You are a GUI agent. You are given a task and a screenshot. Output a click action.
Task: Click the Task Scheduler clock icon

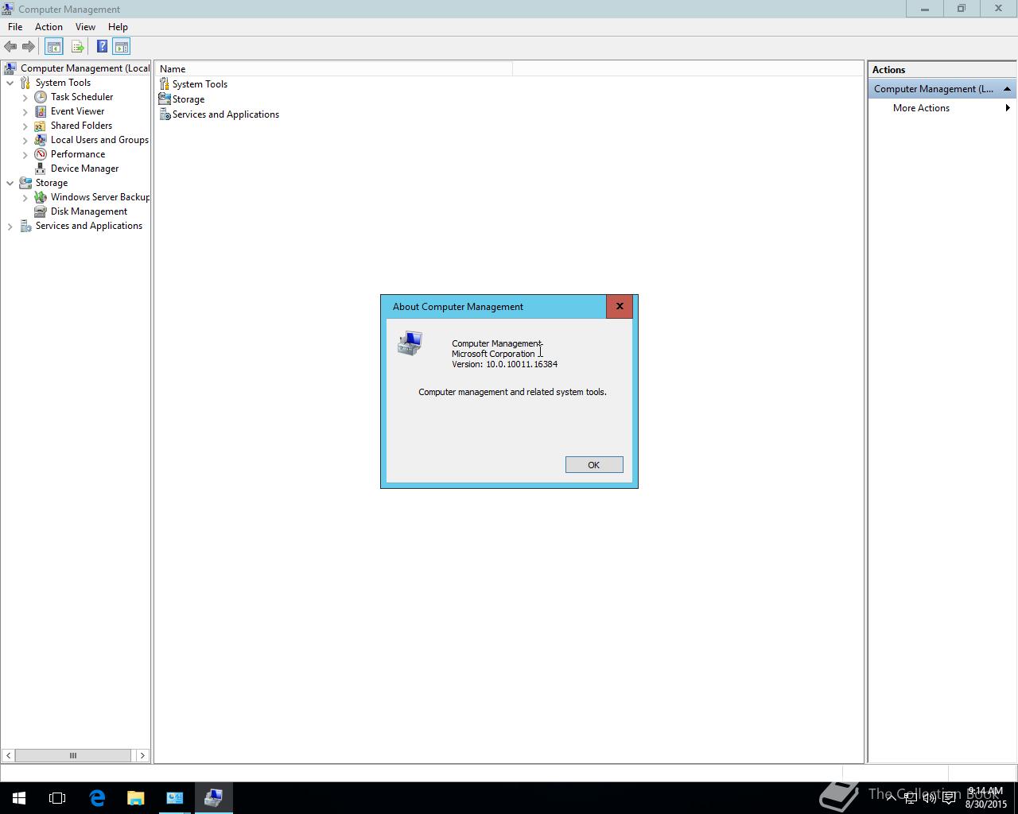[x=41, y=97]
